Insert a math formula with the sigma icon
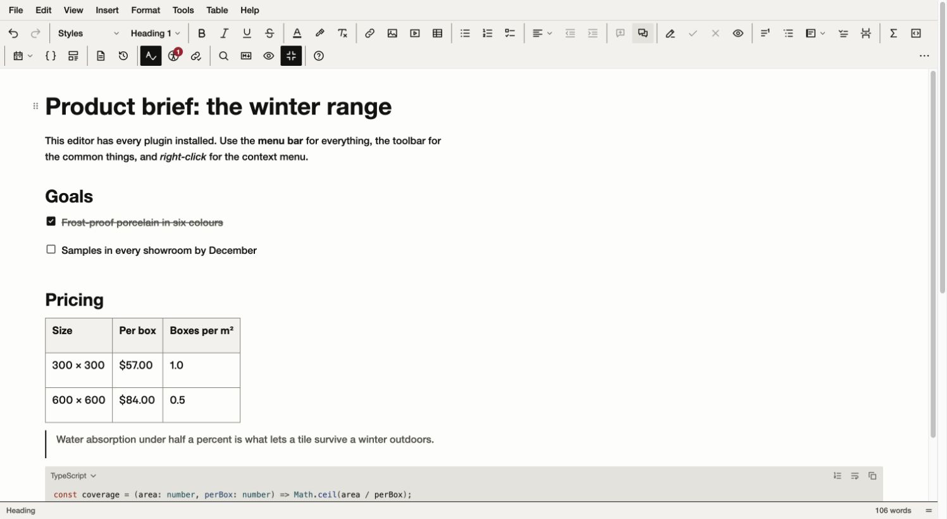Image resolution: width=947 pixels, height=519 pixels. click(x=894, y=34)
